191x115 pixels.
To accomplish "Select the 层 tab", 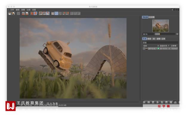I will (x=154, y=39).
